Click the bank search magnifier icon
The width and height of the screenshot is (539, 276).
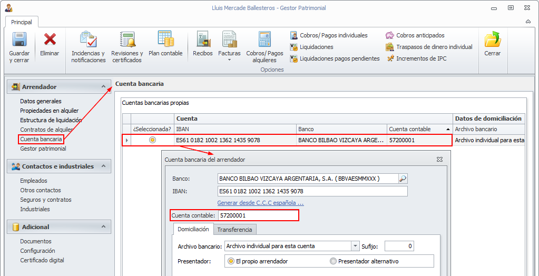coord(403,179)
